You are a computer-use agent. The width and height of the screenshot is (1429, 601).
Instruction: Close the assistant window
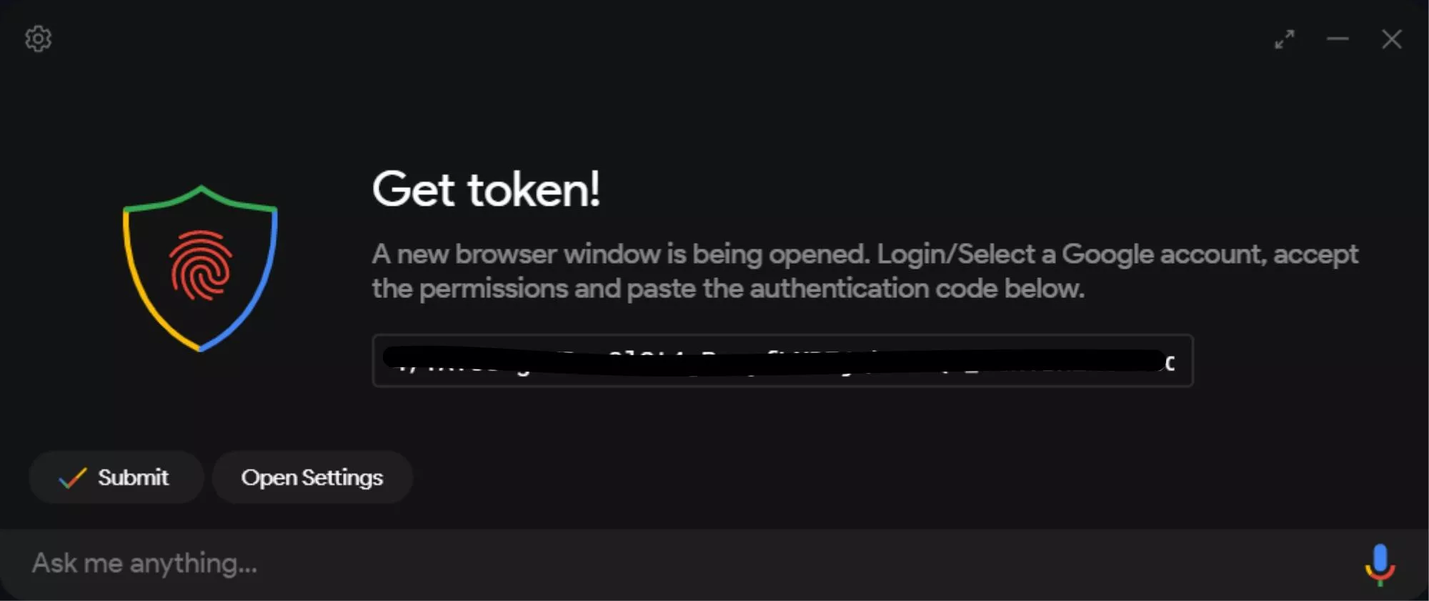click(1391, 39)
